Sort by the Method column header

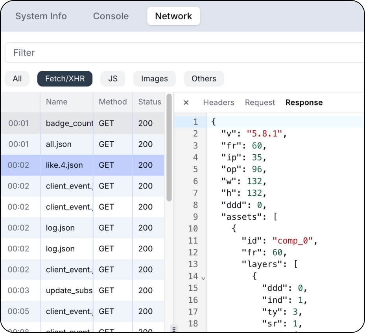pyautogui.click(x=113, y=102)
